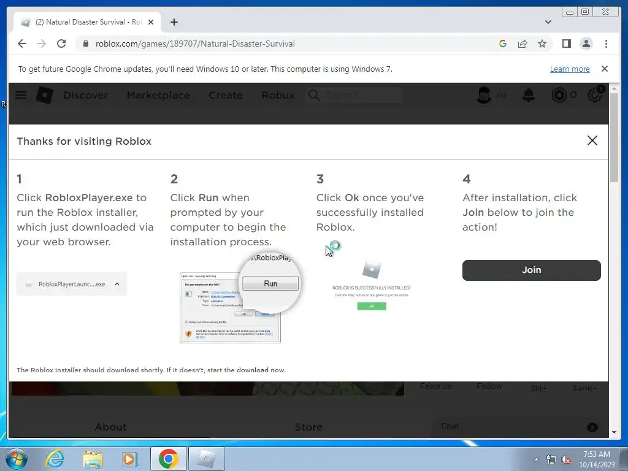Open the Roblox settings gear
The height and width of the screenshot is (471, 628).
(595, 95)
